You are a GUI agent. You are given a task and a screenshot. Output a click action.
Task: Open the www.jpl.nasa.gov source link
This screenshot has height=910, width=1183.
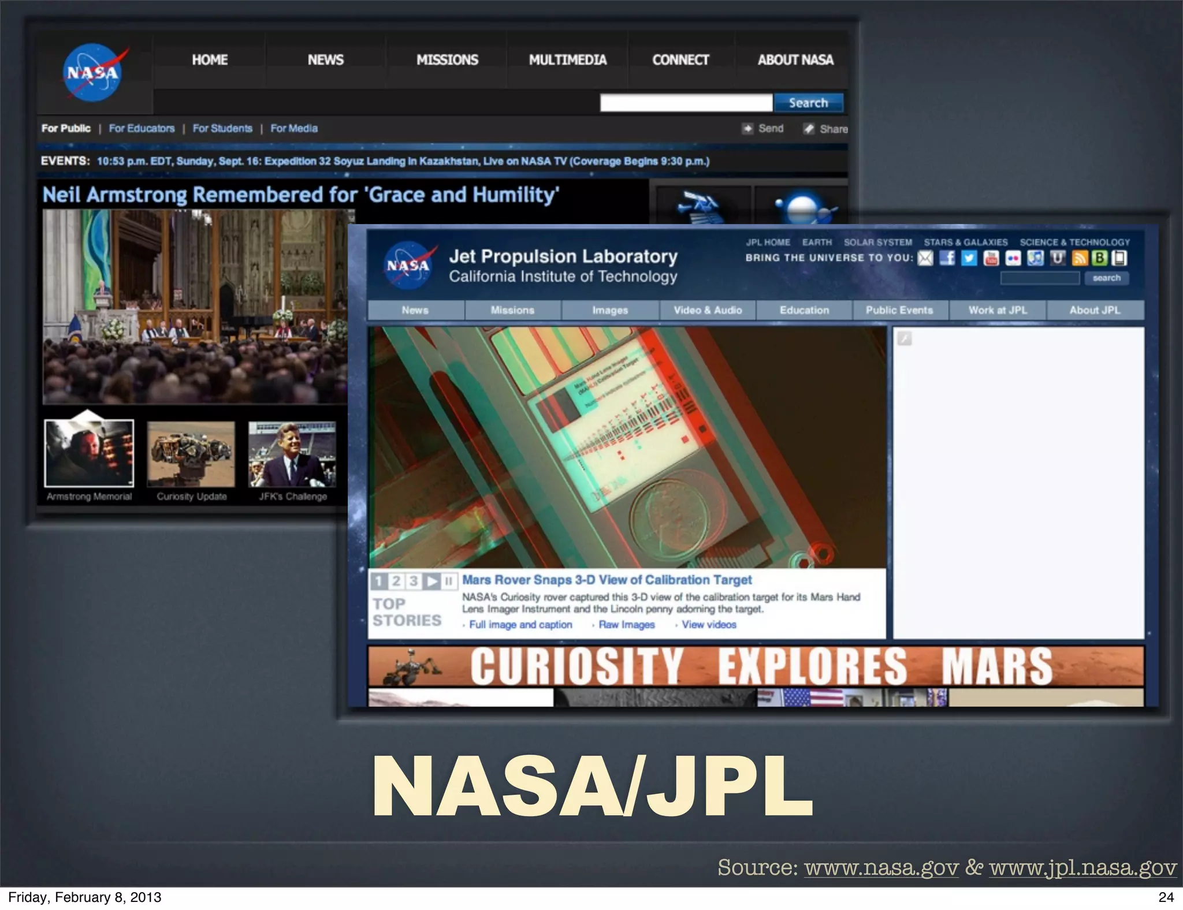(1082, 868)
